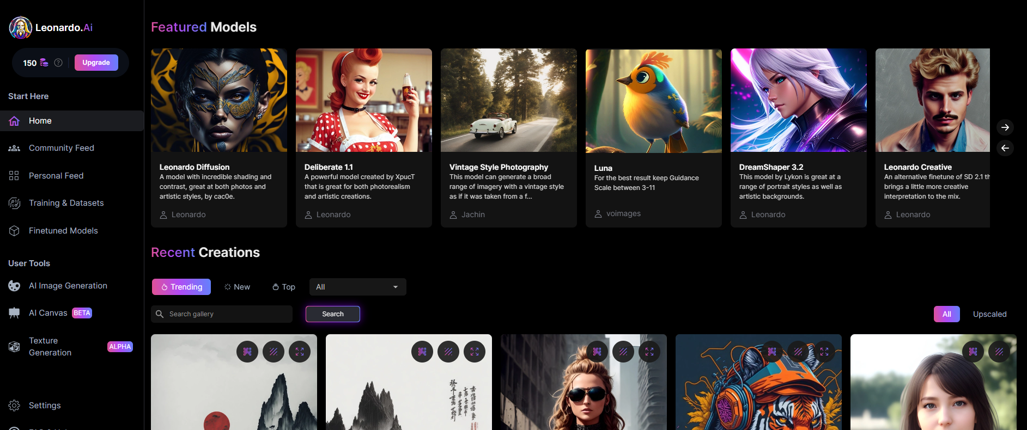This screenshot has height=430, width=1027.
Task: Open Training & Datasets page
Action: pos(66,203)
